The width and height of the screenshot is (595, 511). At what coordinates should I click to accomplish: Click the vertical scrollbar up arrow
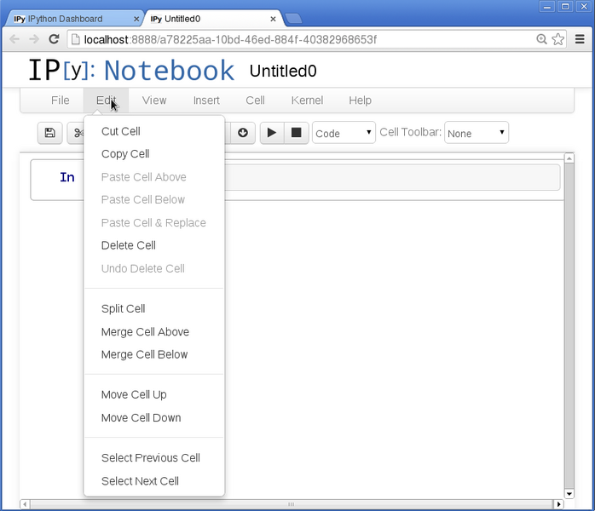pos(569,158)
